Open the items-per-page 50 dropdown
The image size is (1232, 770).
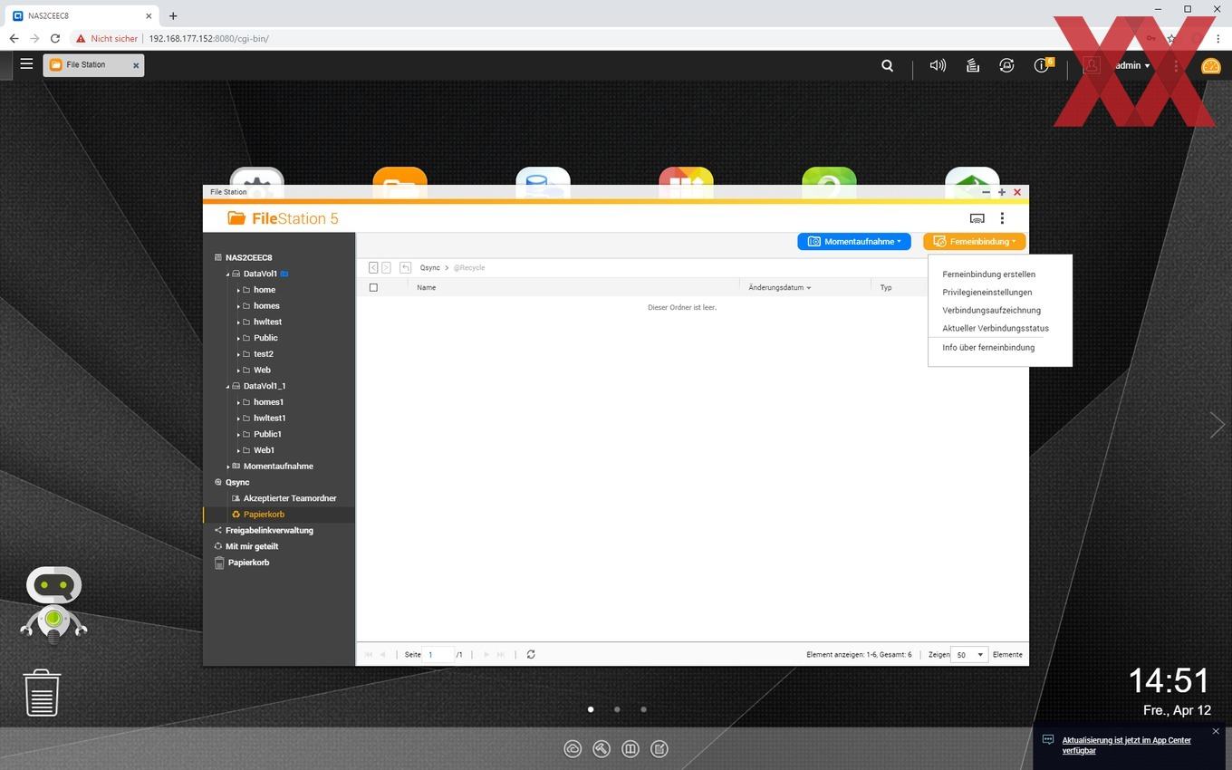[x=969, y=654]
